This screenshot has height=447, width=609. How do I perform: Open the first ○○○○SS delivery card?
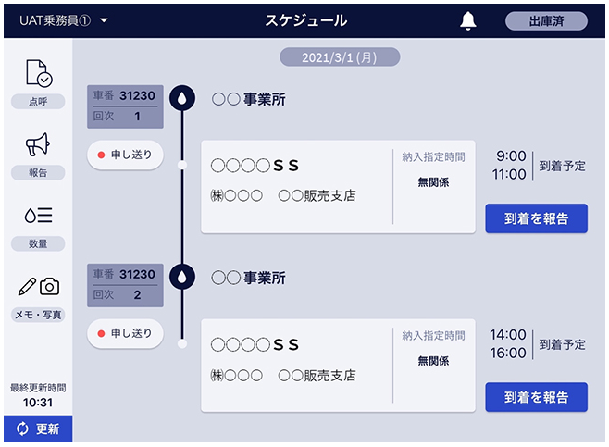pyautogui.click(x=338, y=187)
